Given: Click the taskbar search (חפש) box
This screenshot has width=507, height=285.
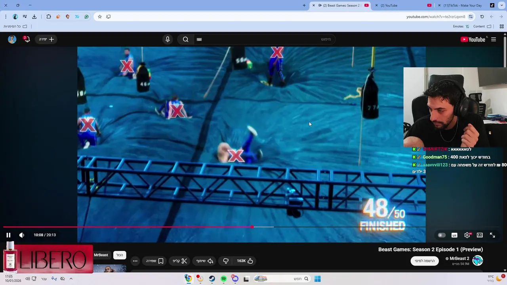Looking at the screenshot, I should click(x=281, y=279).
